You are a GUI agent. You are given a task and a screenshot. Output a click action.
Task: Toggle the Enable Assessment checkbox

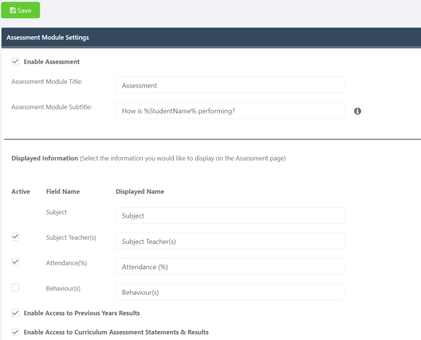15,62
